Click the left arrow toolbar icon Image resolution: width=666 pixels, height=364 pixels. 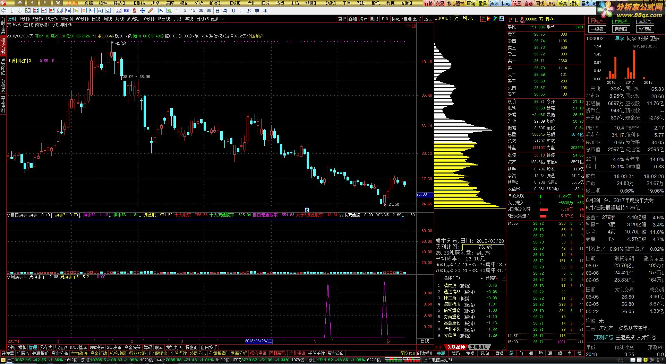tap(4, 10)
